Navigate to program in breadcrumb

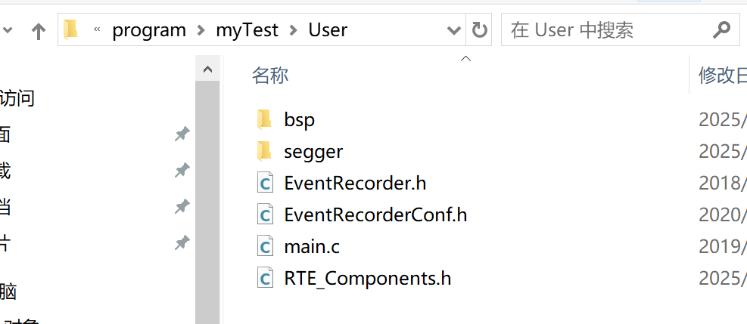click(x=149, y=30)
